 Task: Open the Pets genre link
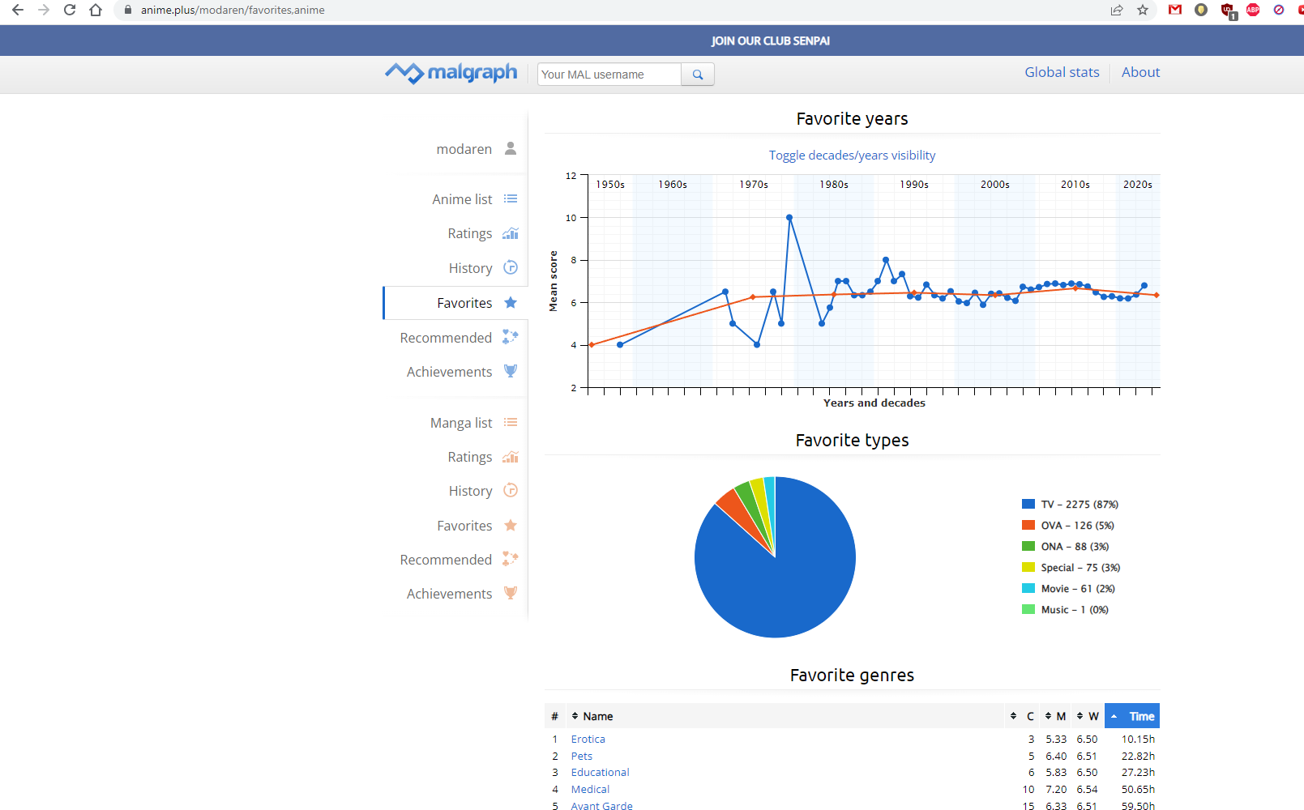point(582,756)
